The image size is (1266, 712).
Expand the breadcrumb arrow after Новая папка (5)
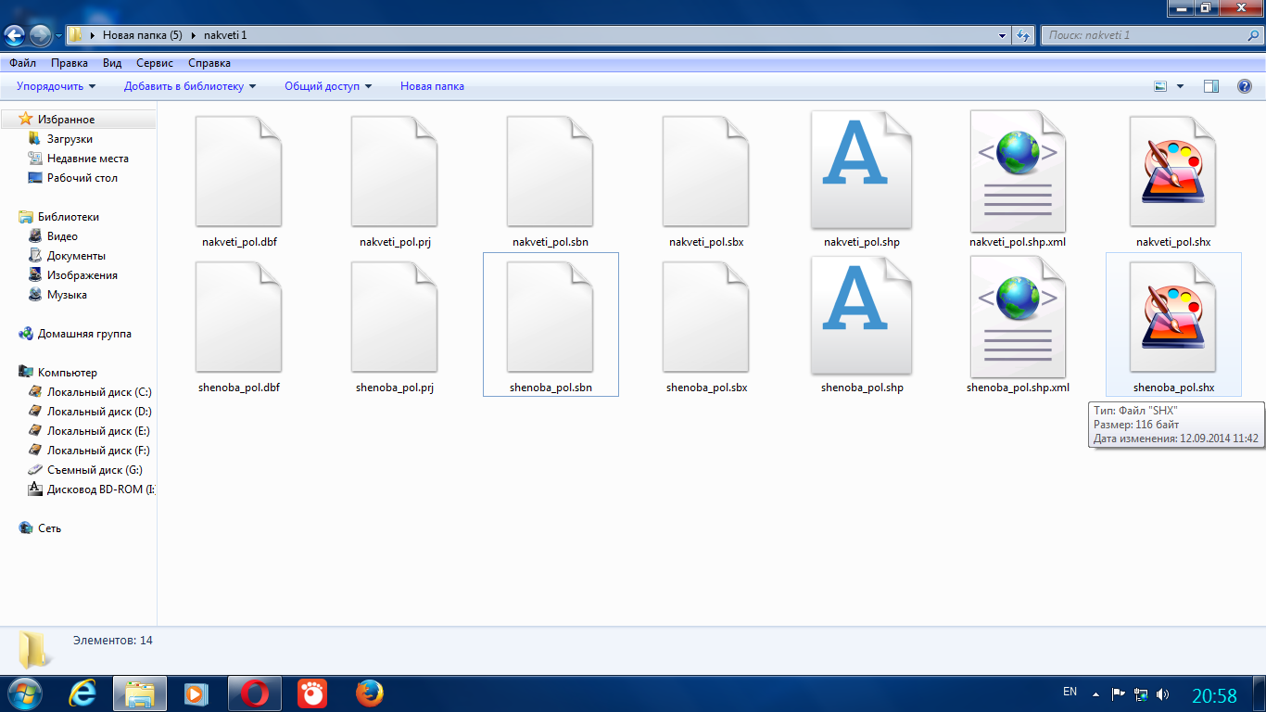pyautogui.click(x=193, y=35)
